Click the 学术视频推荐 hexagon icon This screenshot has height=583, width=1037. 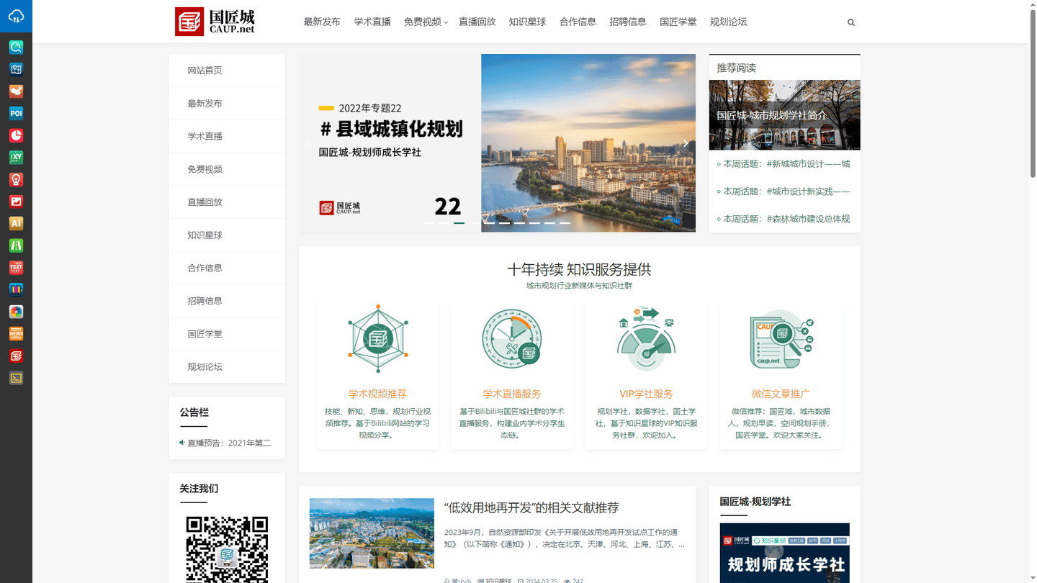click(x=378, y=338)
